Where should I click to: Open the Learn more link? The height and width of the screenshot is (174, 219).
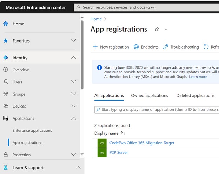(x=198, y=77)
